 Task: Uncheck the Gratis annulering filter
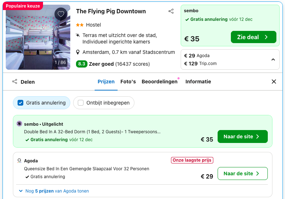coord(21,103)
